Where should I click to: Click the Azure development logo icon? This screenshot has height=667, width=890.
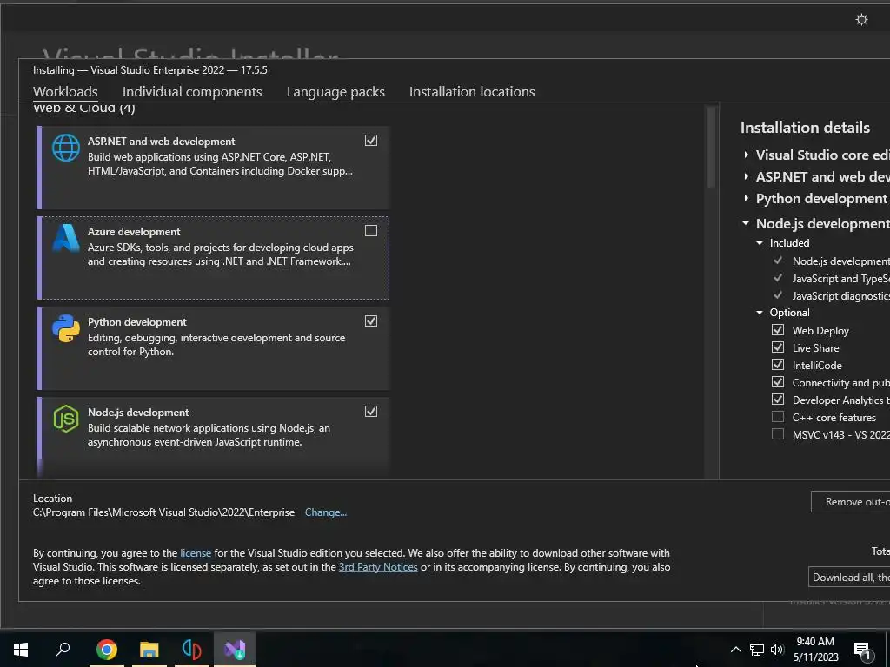click(66, 238)
